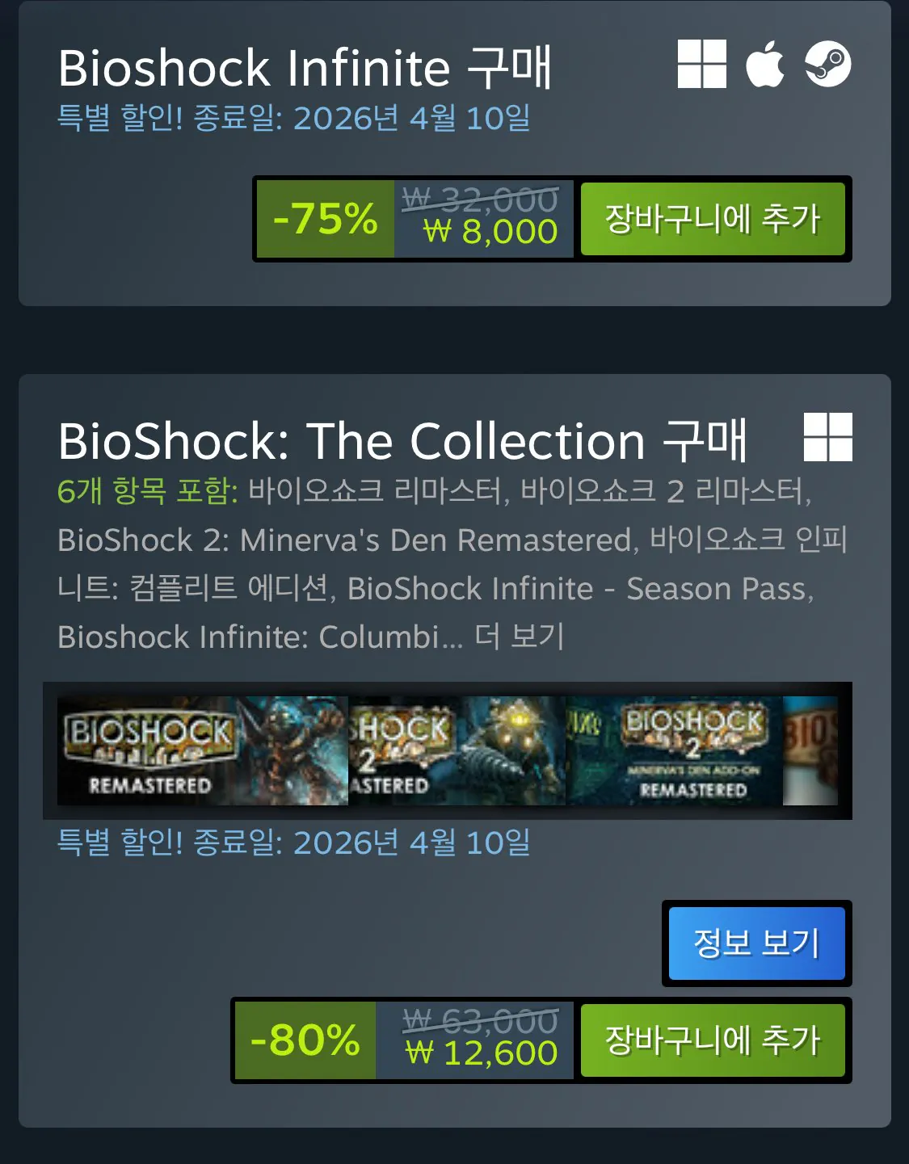Click Windows icon beside BioShock: The Collection
The width and height of the screenshot is (909, 1164).
pos(827,437)
